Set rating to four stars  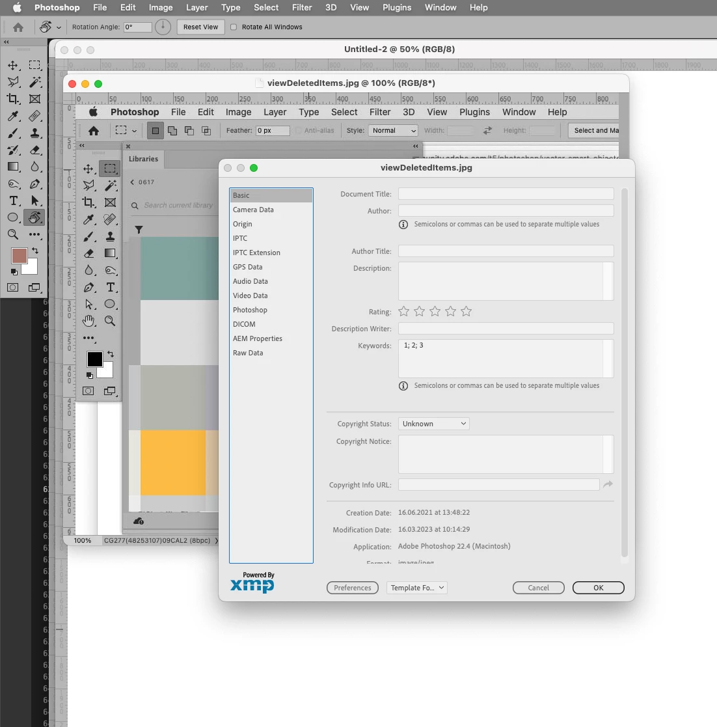(450, 311)
